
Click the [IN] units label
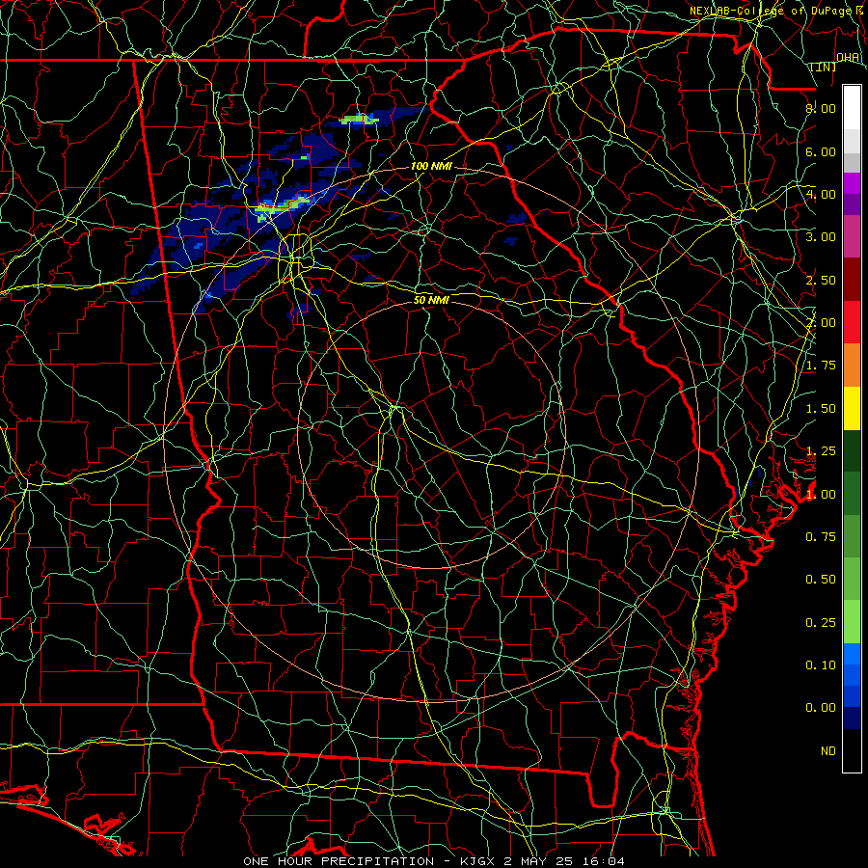[823, 67]
